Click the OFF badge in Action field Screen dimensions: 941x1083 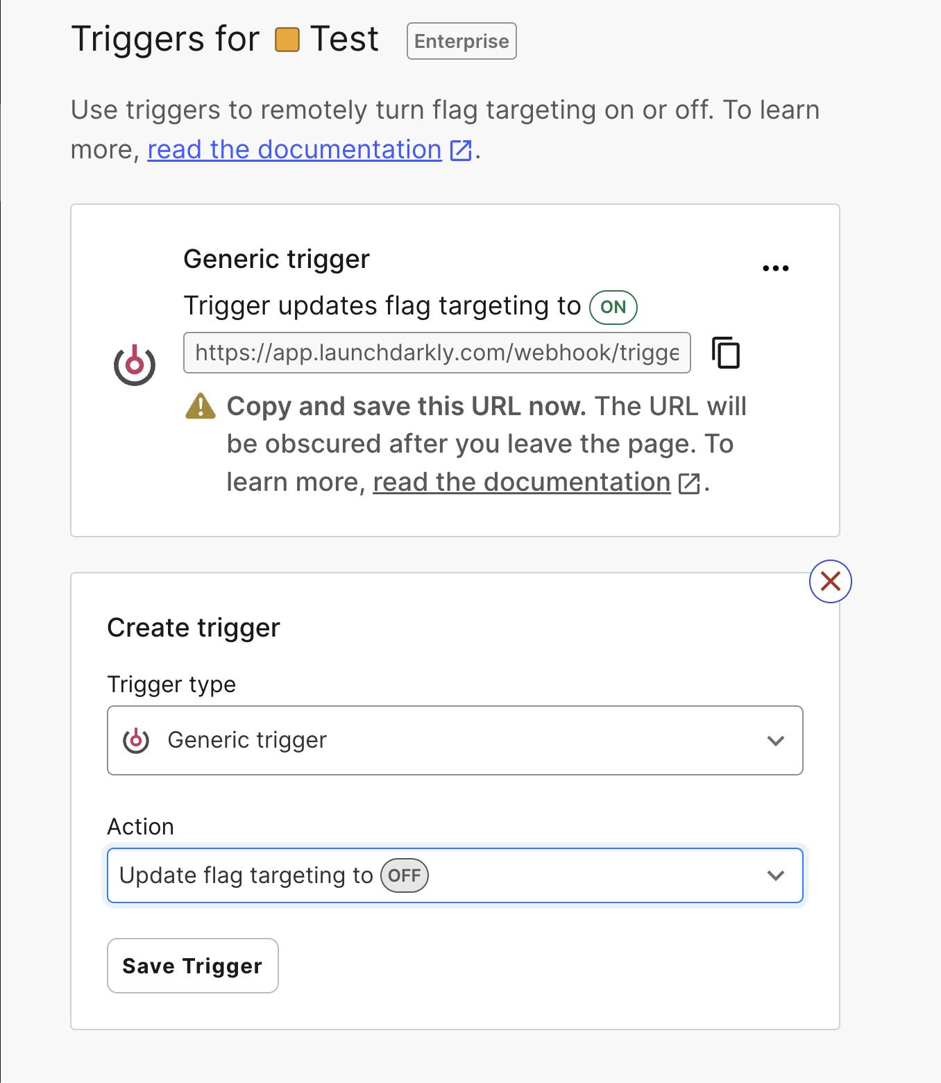405,875
